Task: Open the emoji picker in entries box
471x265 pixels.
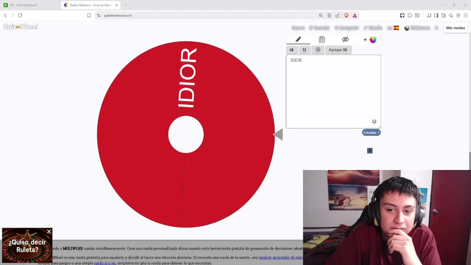Action: [x=374, y=121]
